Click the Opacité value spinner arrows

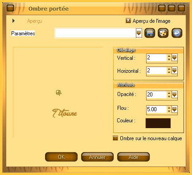(x=169, y=95)
